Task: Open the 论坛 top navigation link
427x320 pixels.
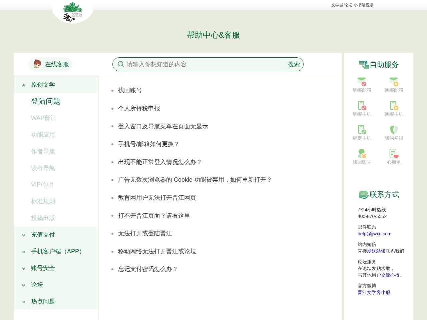Action: [348, 5]
